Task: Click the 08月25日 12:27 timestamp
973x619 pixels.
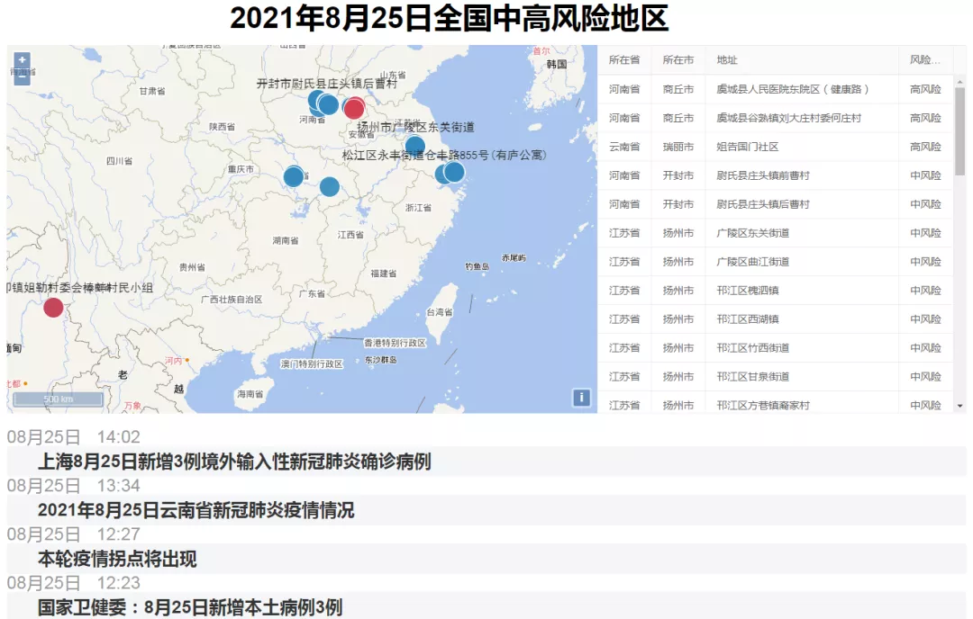Action: pyautogui.click(x=73, y=534)
